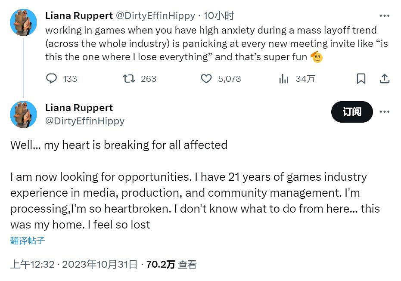Screen dimensions: 401x281
Task: Open Liana Ruppert's avatar on the top tweet
Action: (23, 22)
